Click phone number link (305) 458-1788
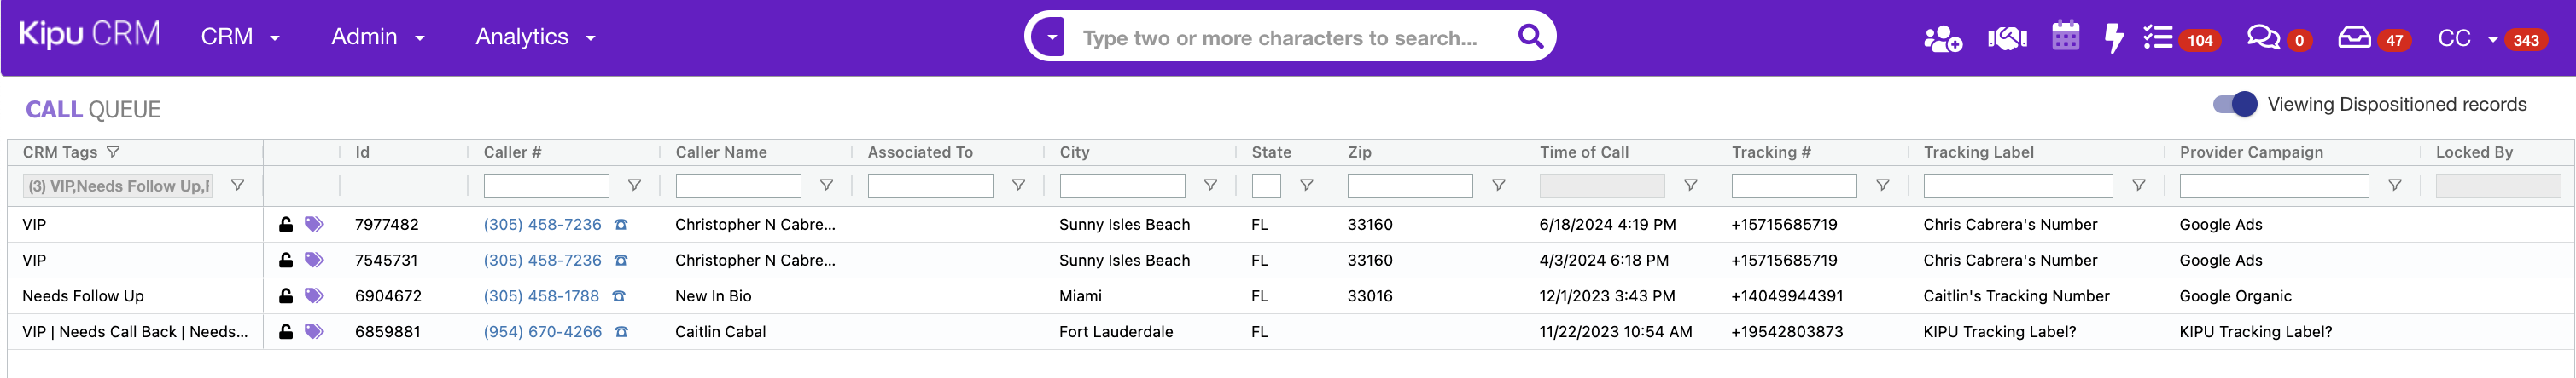The width and height of the screenshot is (2576, 378). point(541,296)
